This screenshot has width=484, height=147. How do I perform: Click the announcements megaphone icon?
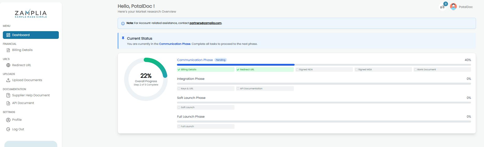442,7
